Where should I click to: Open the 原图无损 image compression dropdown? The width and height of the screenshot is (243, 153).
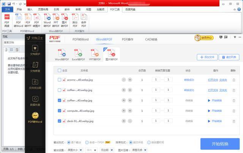click(139, 150)
